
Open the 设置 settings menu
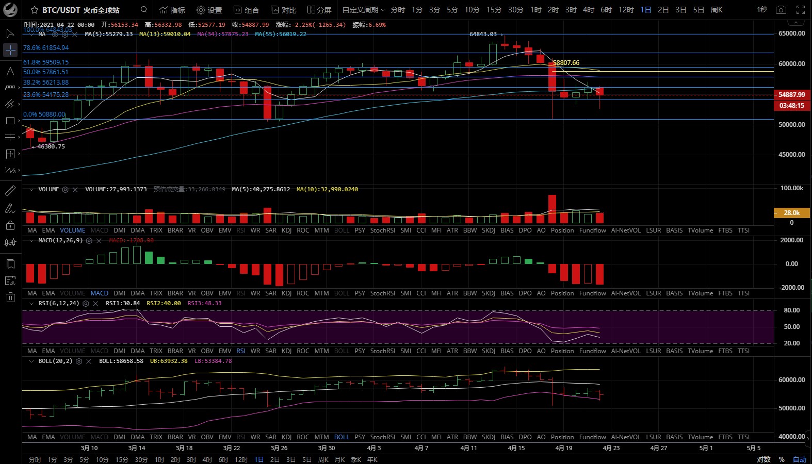point(209,10)
